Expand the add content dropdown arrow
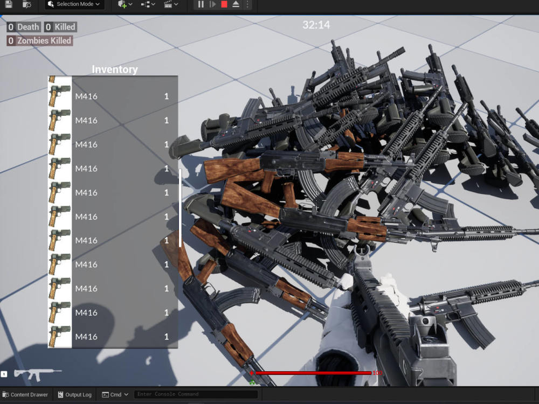Screen dimensions: 539x404 (130, 4)
